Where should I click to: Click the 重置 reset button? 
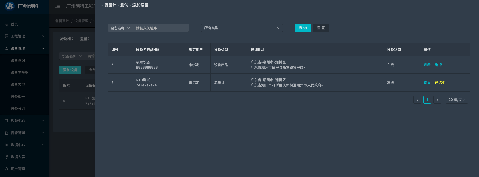(321, 28)
